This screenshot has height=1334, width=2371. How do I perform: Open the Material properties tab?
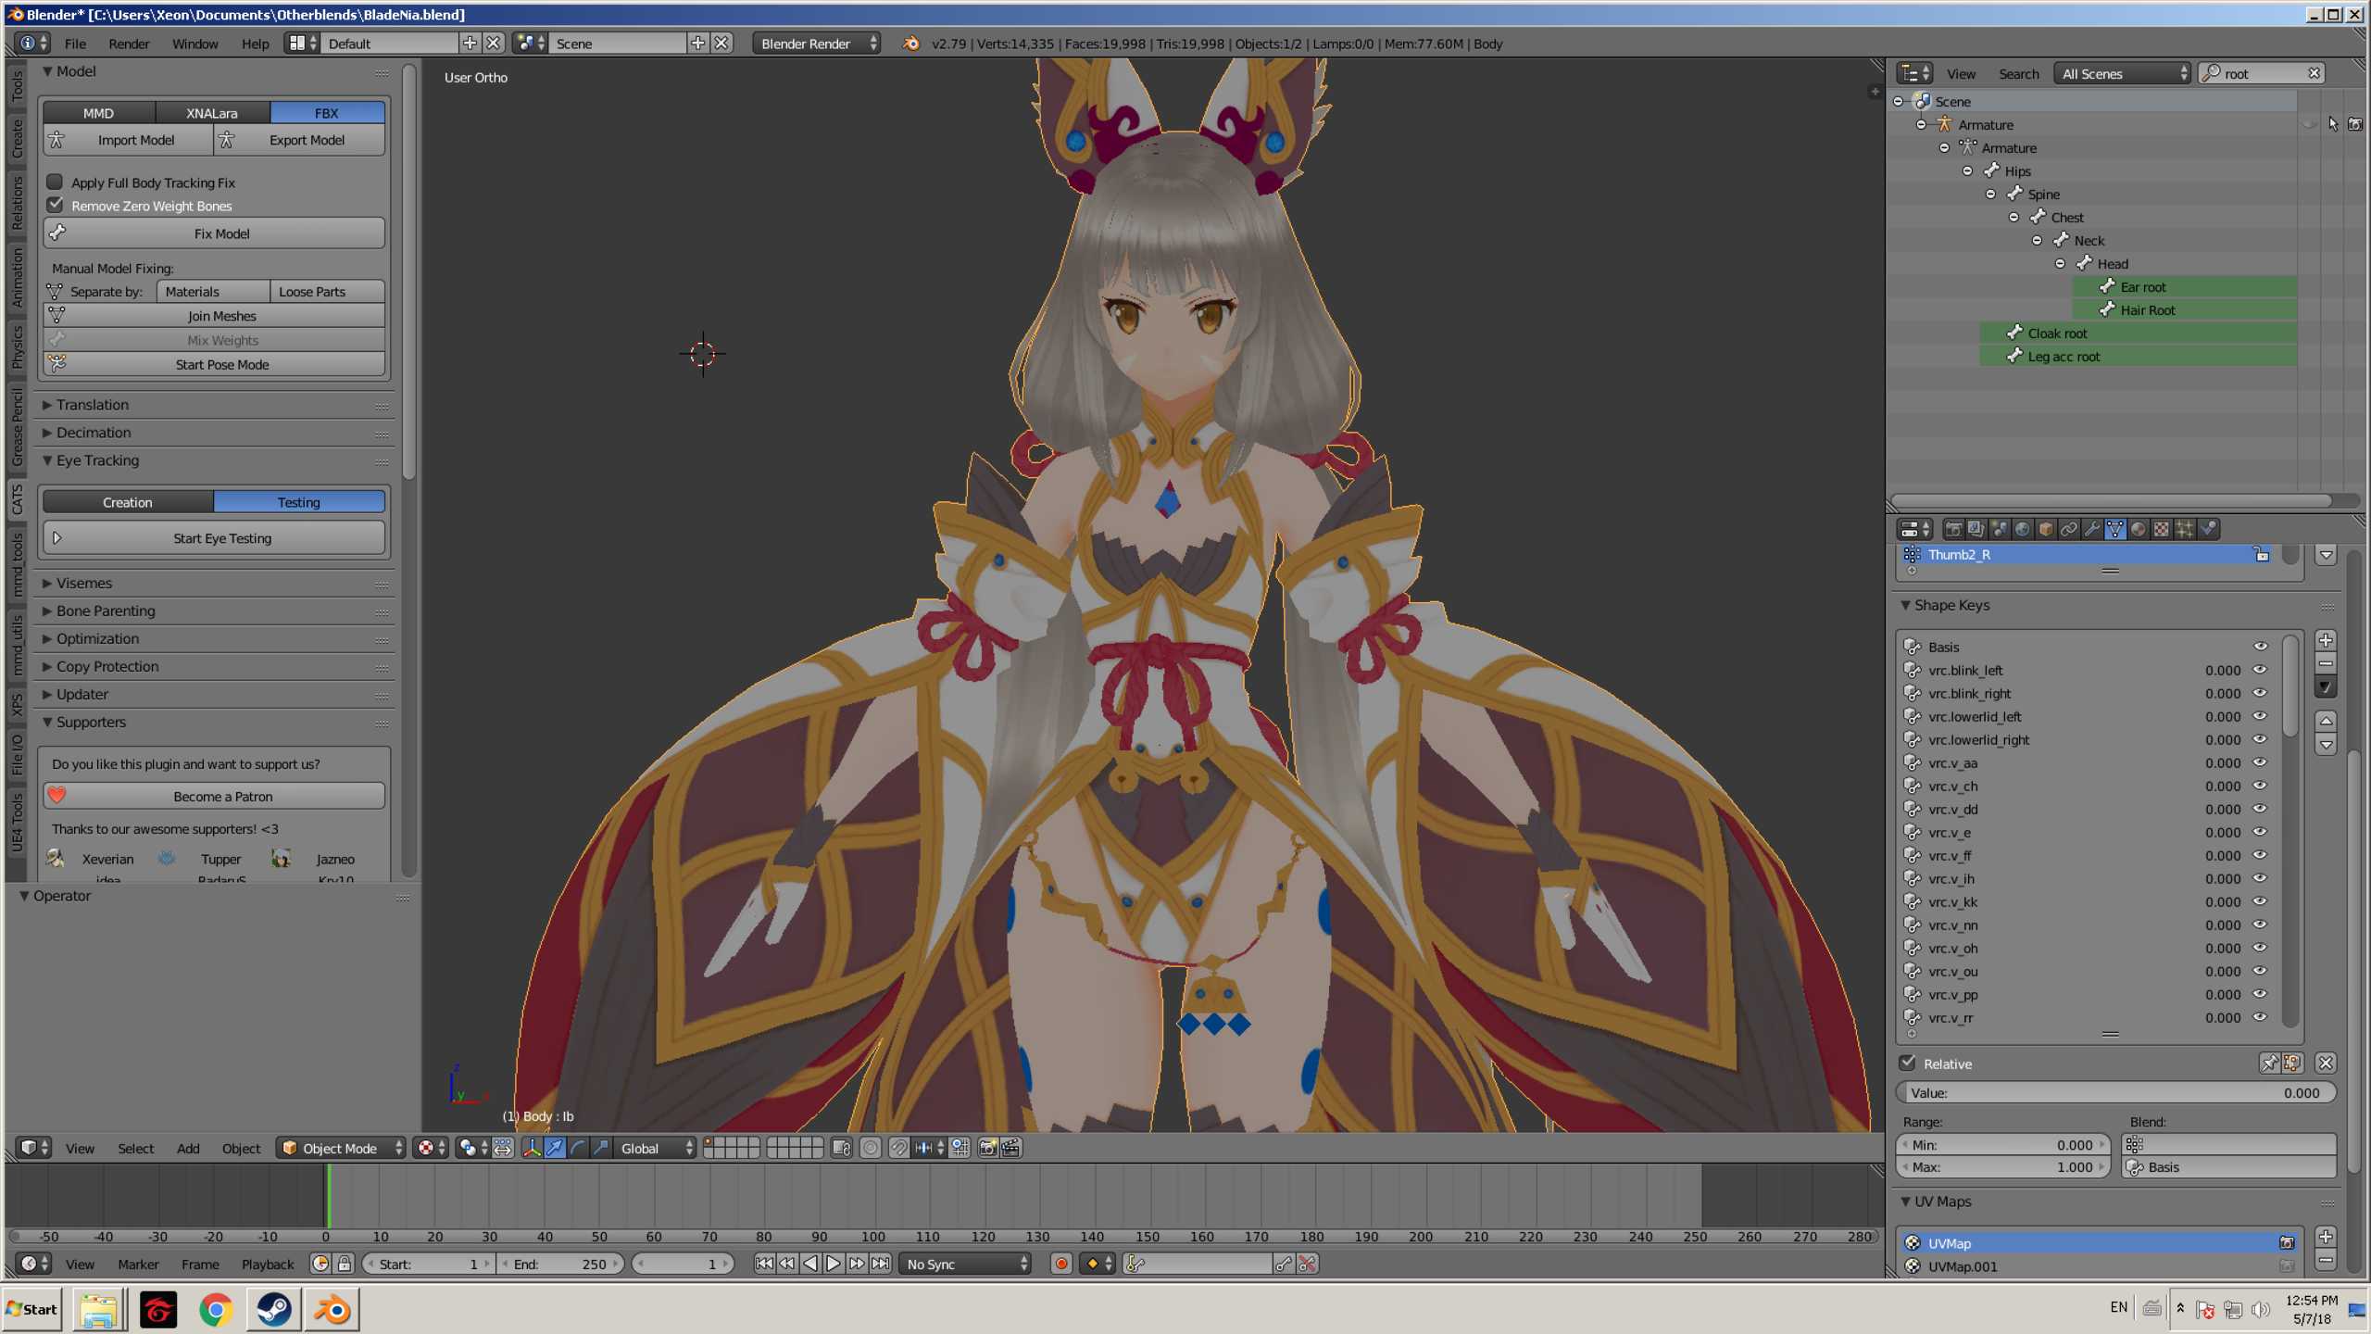pos(2139,529)
